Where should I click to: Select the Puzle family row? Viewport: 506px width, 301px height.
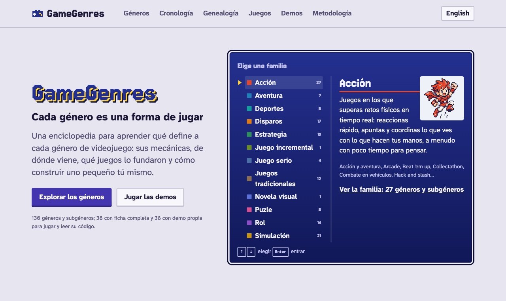pyautogui.click(x=284, y=210)
